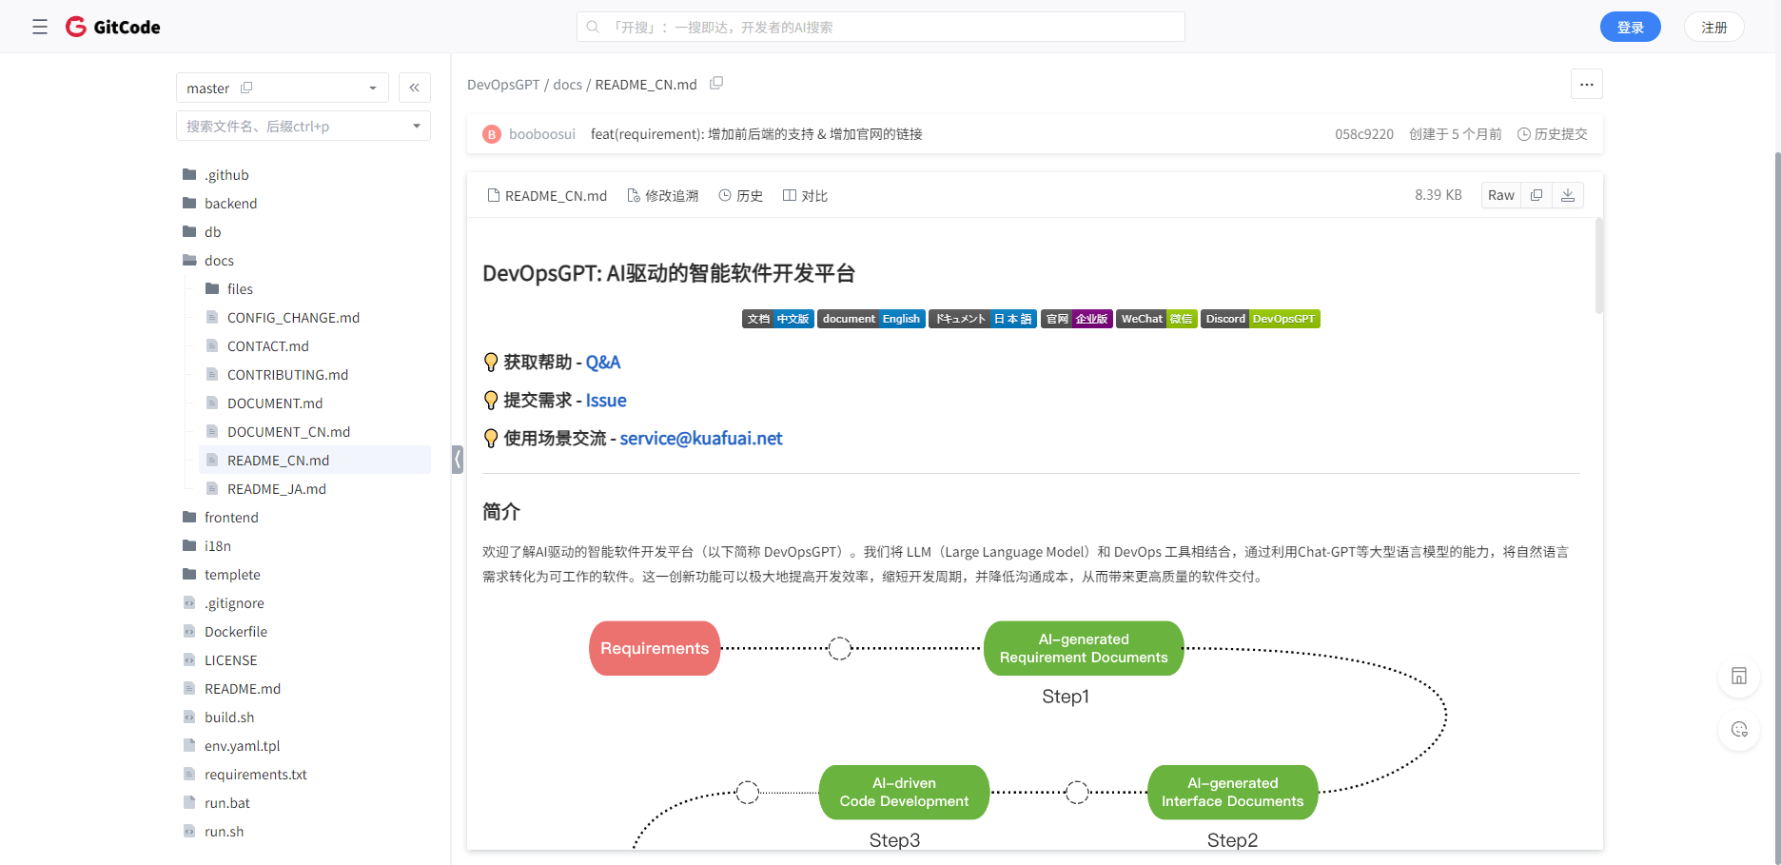Open the master branch dropdown

pos(373,87)
